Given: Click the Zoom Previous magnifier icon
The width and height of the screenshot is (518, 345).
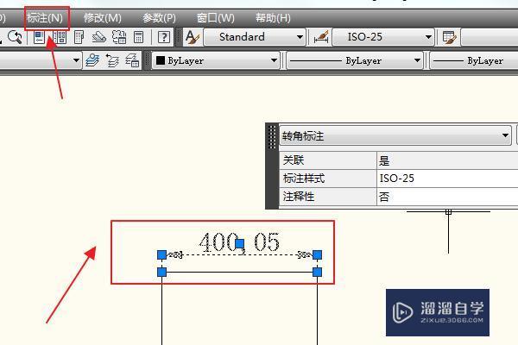Looking at the screenshot, I should pyautogui.click(x=15, y=37).
